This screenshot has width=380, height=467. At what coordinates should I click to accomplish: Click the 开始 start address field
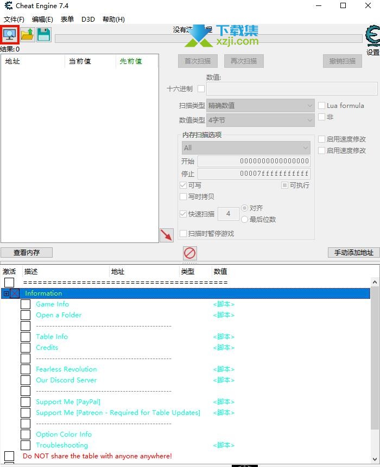point(254,161)
